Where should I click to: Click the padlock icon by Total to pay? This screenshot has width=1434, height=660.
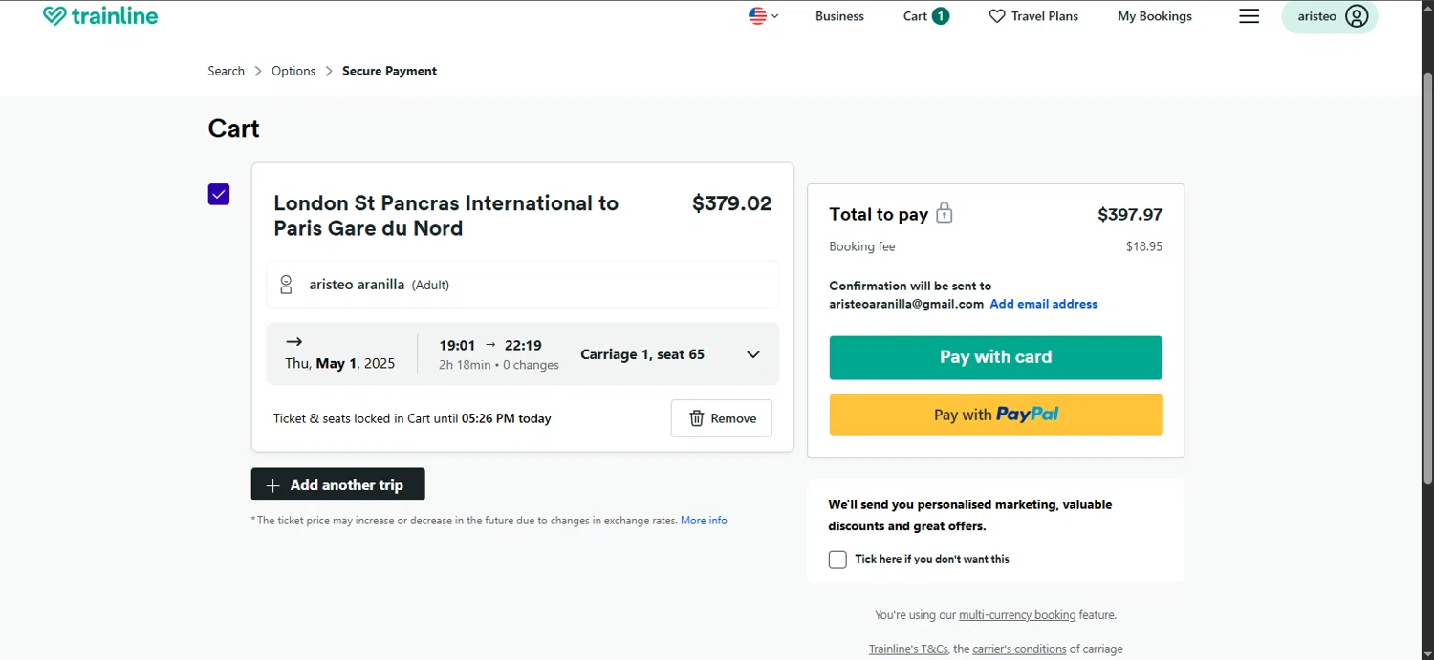(x=945, y=213)
